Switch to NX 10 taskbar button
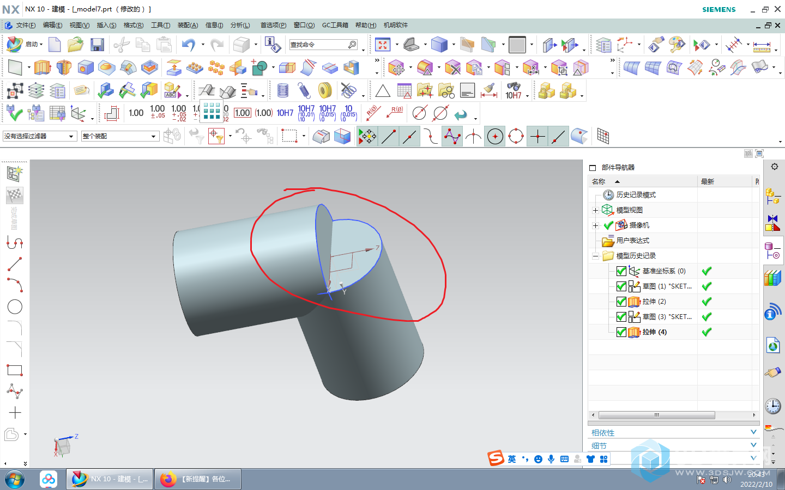 (x=110, y=479)
